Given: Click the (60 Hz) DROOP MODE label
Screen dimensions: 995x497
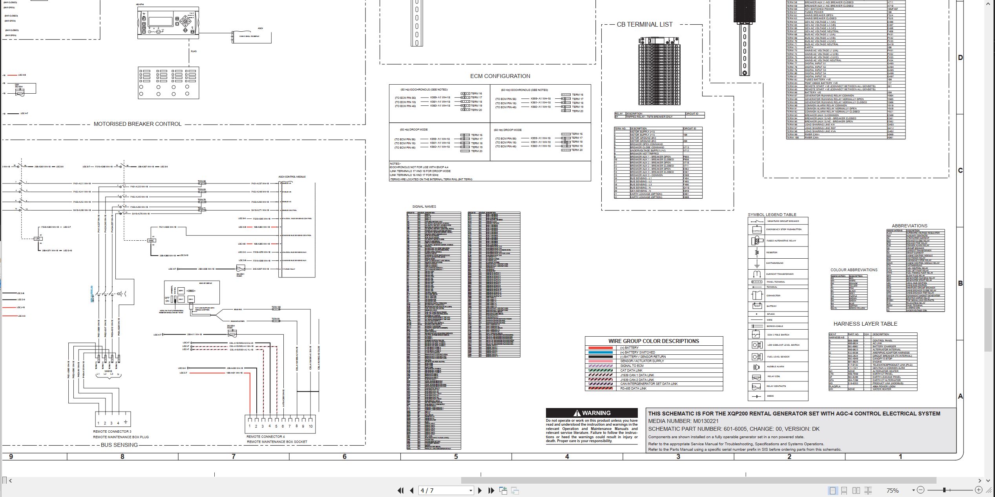Looking at the screenshot, I should [x=508, y=130].
